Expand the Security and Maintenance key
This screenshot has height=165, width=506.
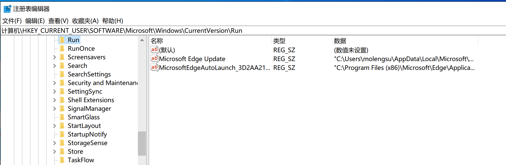[x=54, y=83]
